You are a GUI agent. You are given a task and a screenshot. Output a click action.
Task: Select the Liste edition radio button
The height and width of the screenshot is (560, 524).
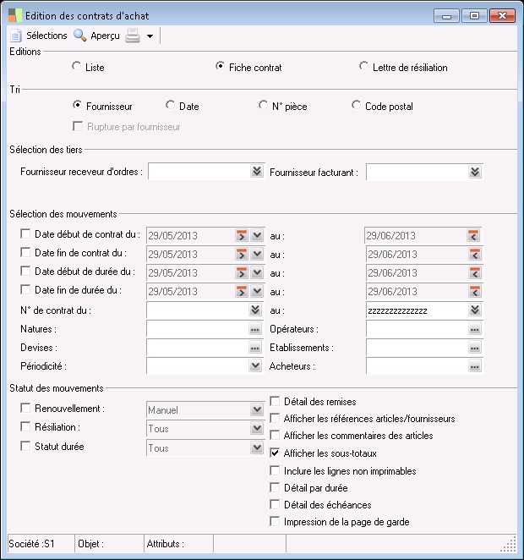pyautogui.click(x=77, y=67)
